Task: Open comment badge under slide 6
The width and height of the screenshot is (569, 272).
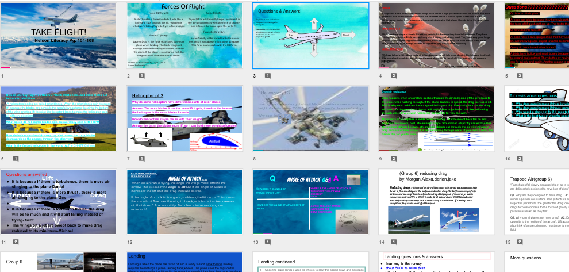Action: 16,159
